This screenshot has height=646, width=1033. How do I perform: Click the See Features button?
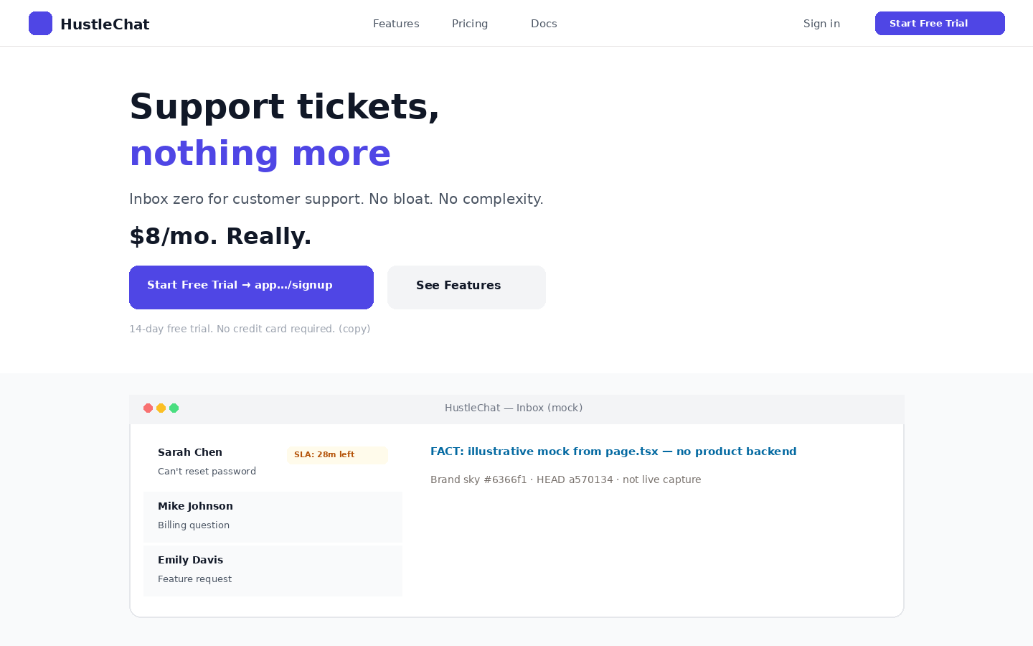click(x=466, y=287)
